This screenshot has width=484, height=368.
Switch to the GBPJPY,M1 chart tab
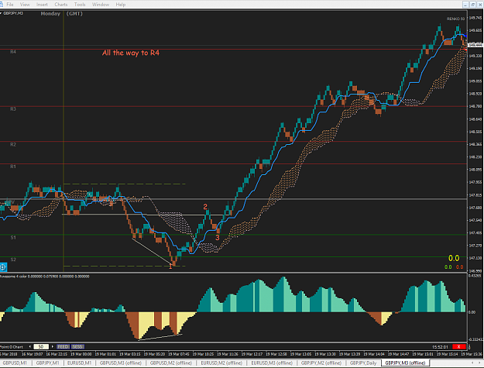(x=47, y=363)
